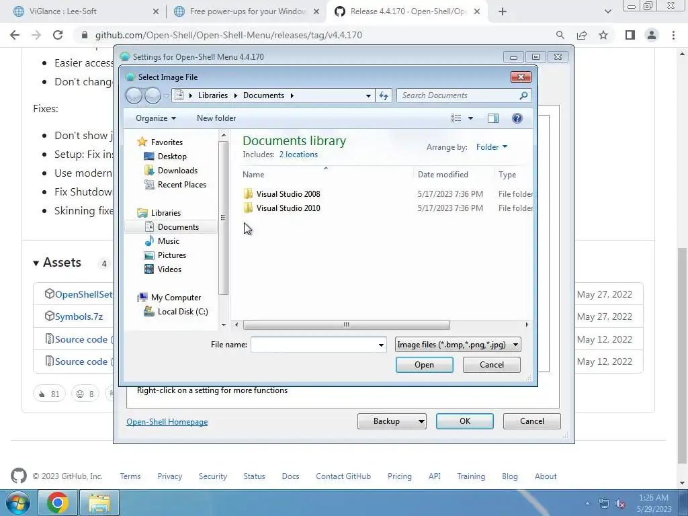Share this page icon in Chrome
This screenshot has width=688, height=516.
tap(582, 35)
